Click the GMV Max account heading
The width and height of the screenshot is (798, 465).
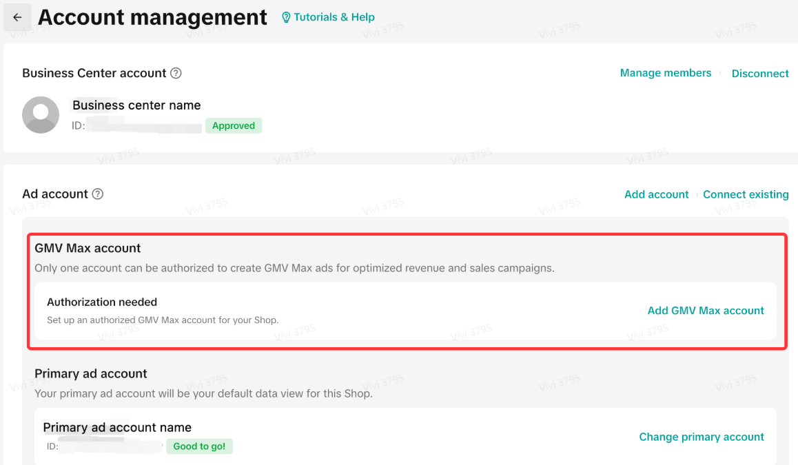tap(88, 248)
